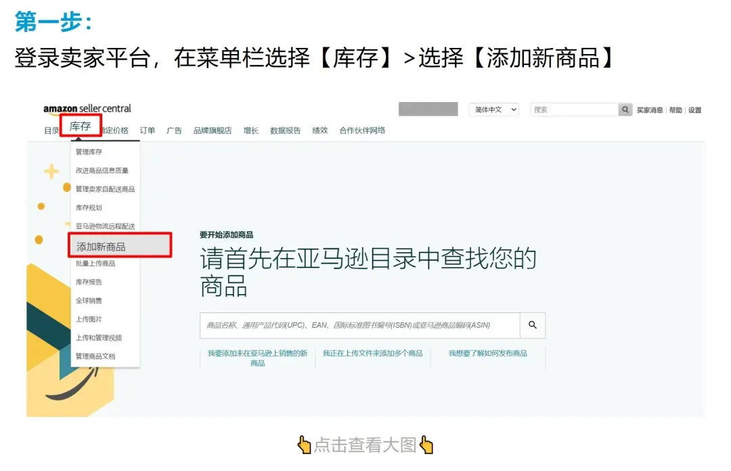Viewport: 731px width, 471px height.
Task: Open the 目录 menu
Action: click(51, 131)
